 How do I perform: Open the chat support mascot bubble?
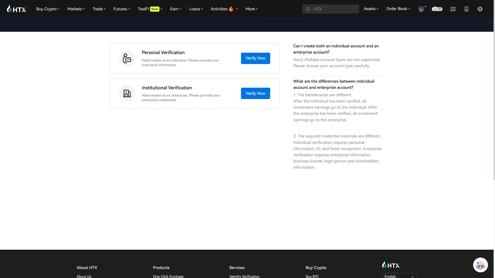[480, 265]
